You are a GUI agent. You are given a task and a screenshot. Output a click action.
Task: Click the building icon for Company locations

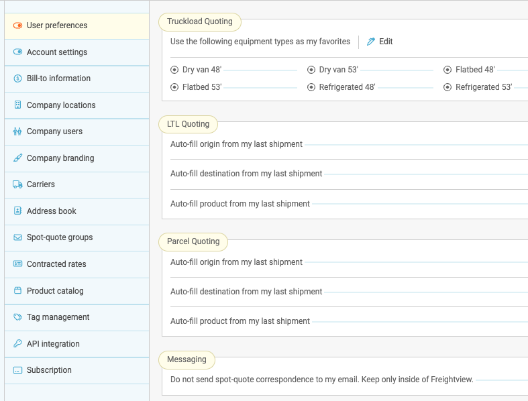click(17, 105)
